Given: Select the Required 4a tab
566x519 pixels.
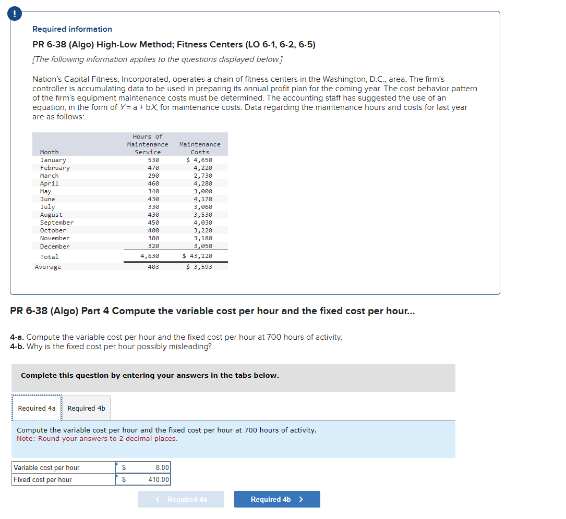Looking at the screenshot, I should 37,407.
